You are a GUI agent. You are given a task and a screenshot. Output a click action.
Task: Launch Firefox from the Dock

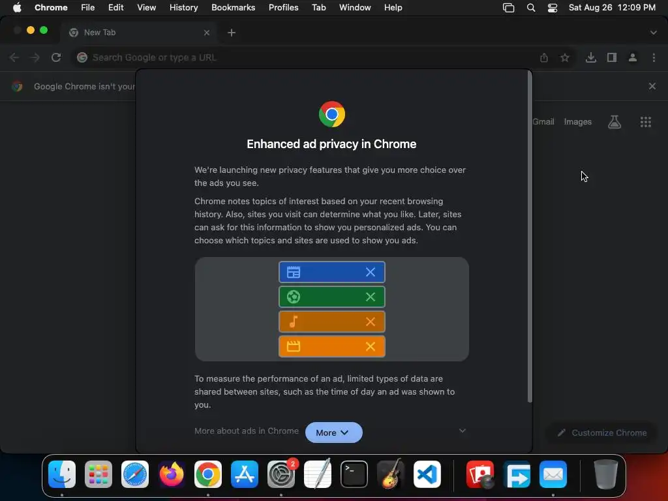point(172,474)
